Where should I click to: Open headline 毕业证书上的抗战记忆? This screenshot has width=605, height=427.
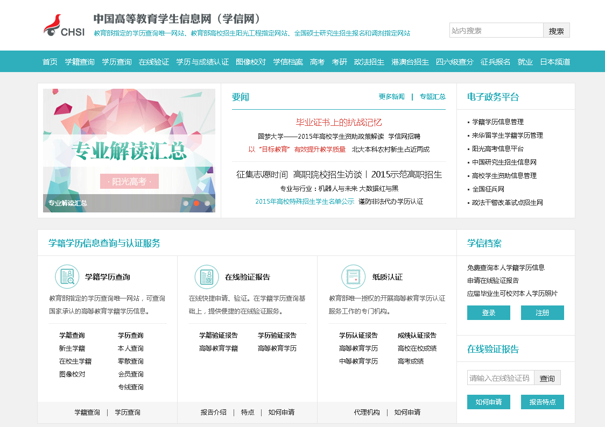(339, 122)
